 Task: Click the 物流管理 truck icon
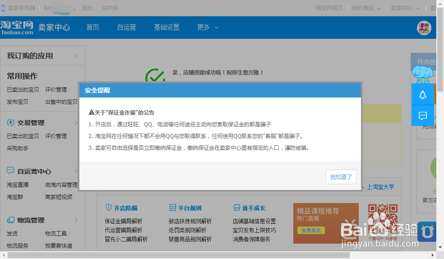10,220
